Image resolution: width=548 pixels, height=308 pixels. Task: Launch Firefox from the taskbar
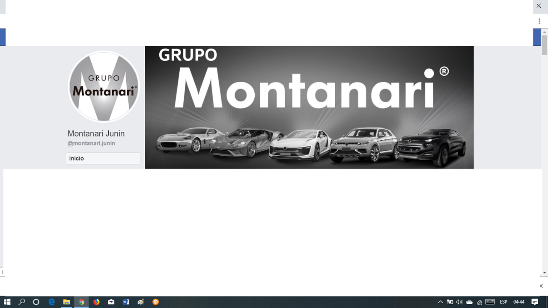[x=96, y=302]
